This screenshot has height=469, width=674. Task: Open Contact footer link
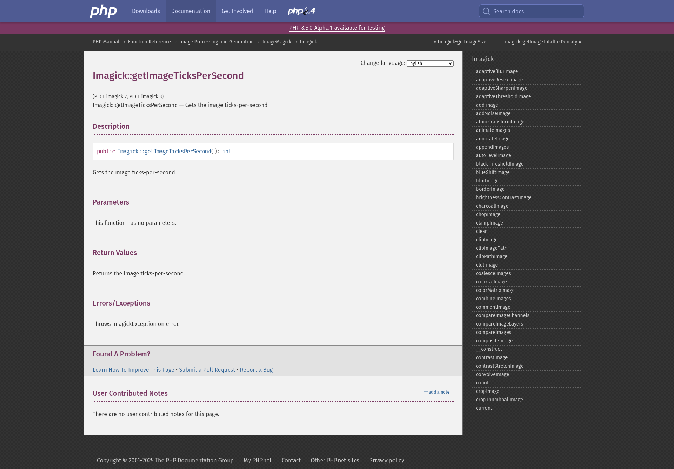coord(291,460)
